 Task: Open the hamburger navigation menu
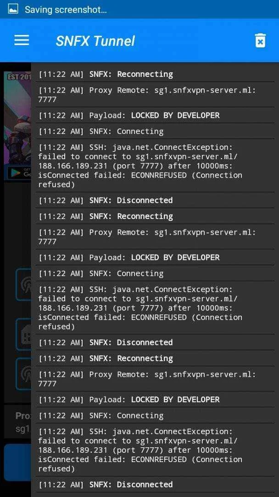point(22,40)
